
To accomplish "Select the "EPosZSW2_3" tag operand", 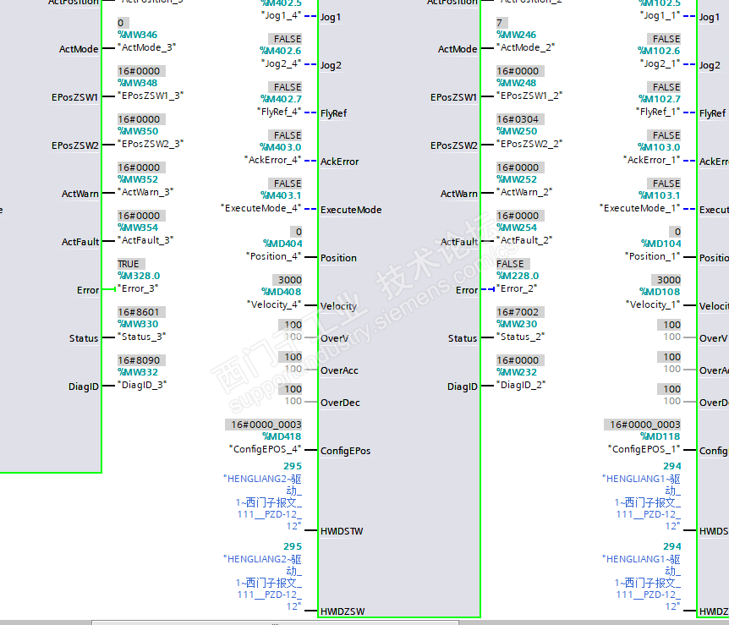I will [x=151, y=144].
